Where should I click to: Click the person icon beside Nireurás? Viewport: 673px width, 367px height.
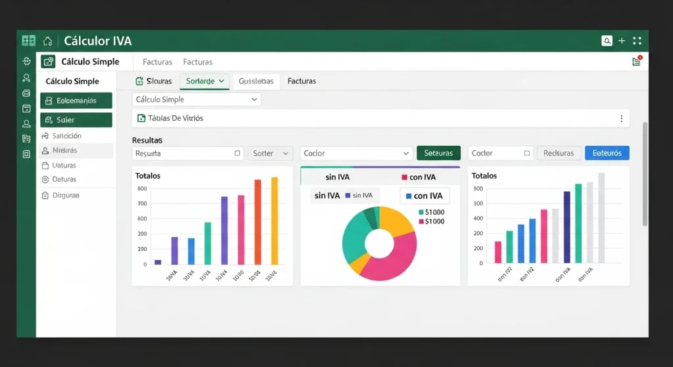pyautogui.click(x=45, y=150)
